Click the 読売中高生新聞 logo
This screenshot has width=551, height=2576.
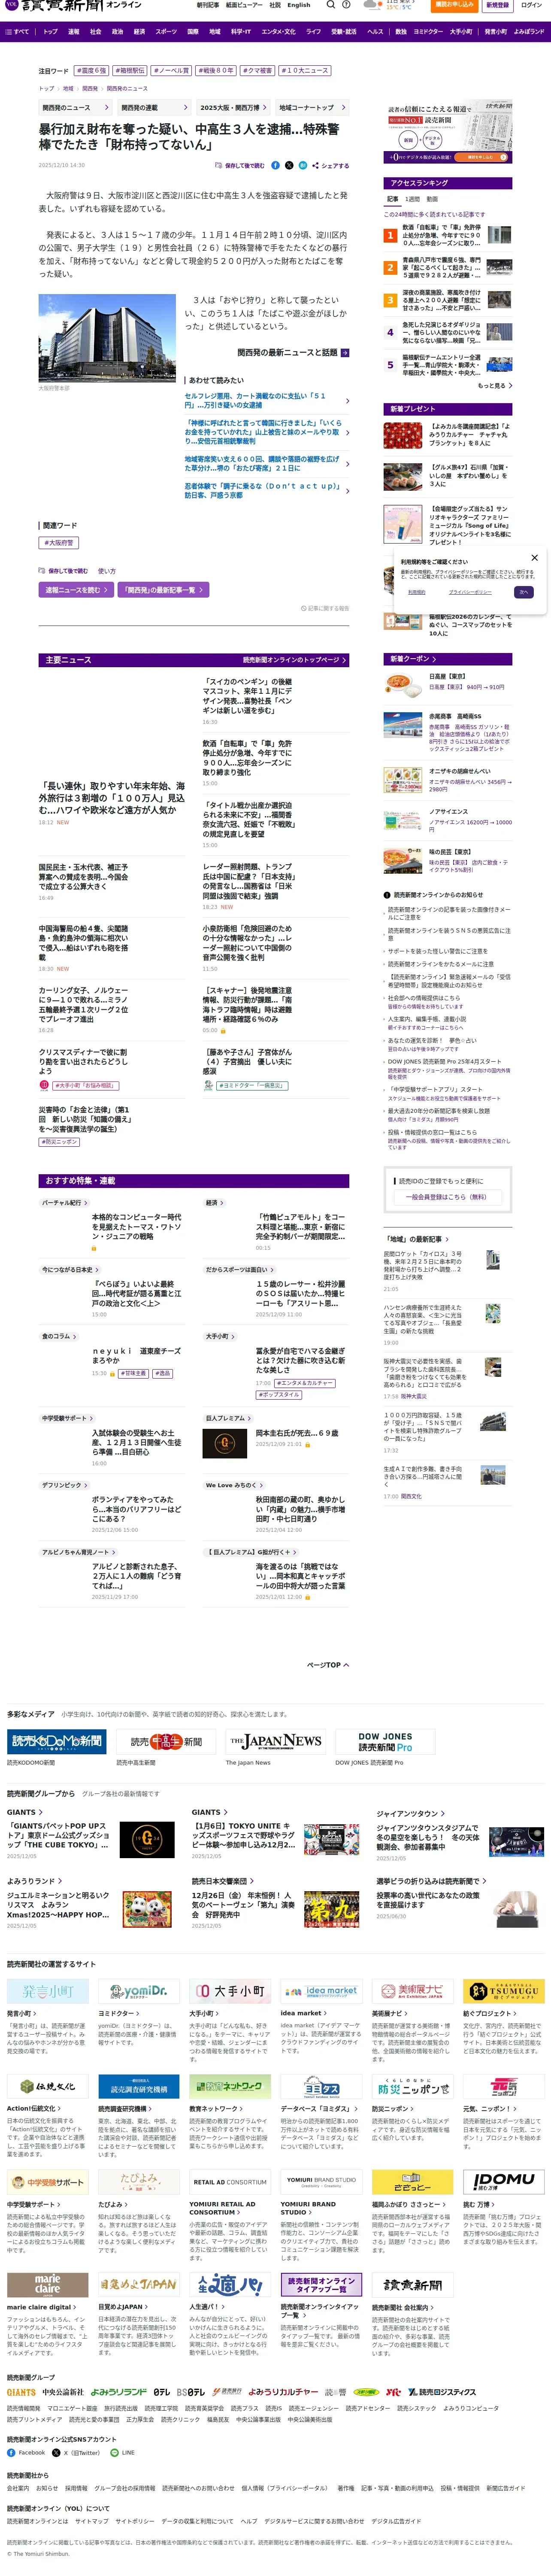166,1741
